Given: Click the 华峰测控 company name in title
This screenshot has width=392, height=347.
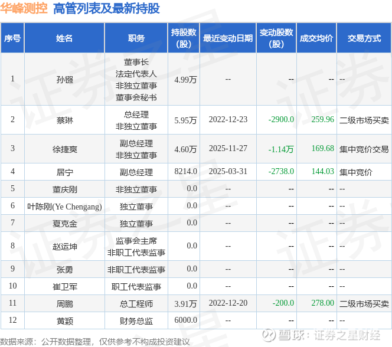Looking at the screenshot, I should (x=24, y=8).
